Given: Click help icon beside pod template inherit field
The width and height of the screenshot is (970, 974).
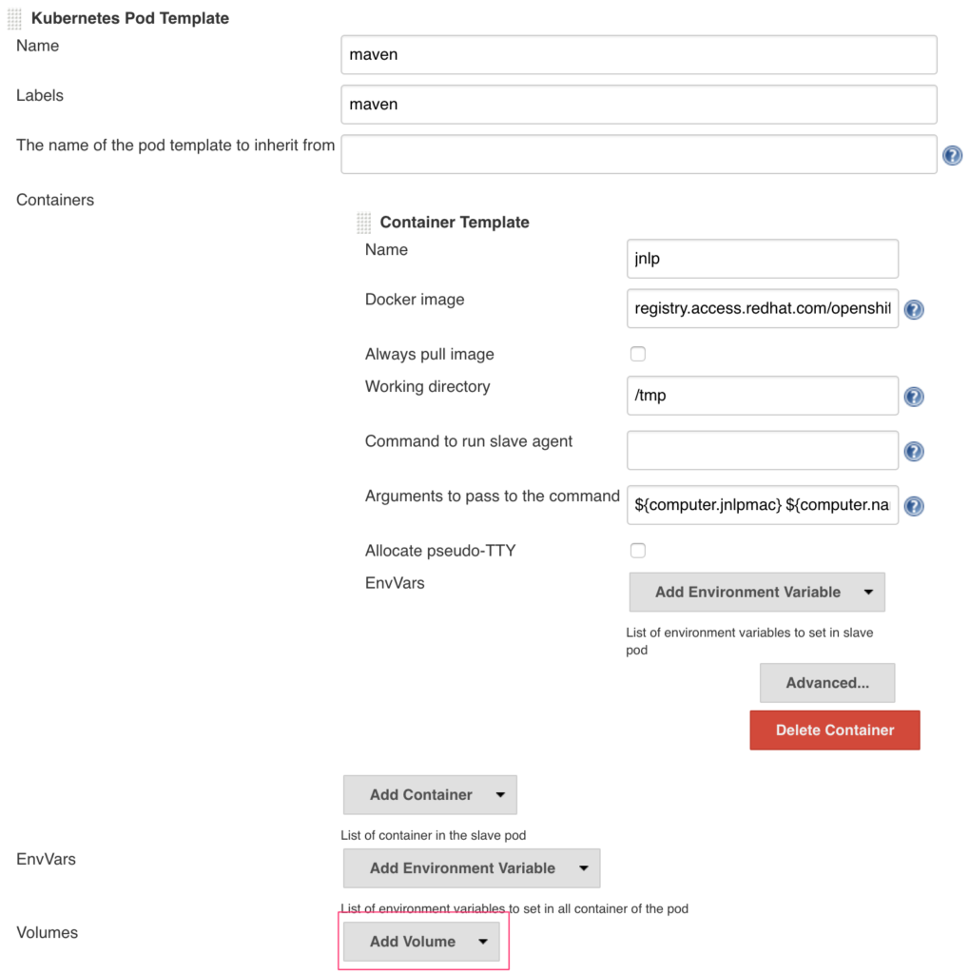Looking at the screenshot, I should [x=951, y=156].
